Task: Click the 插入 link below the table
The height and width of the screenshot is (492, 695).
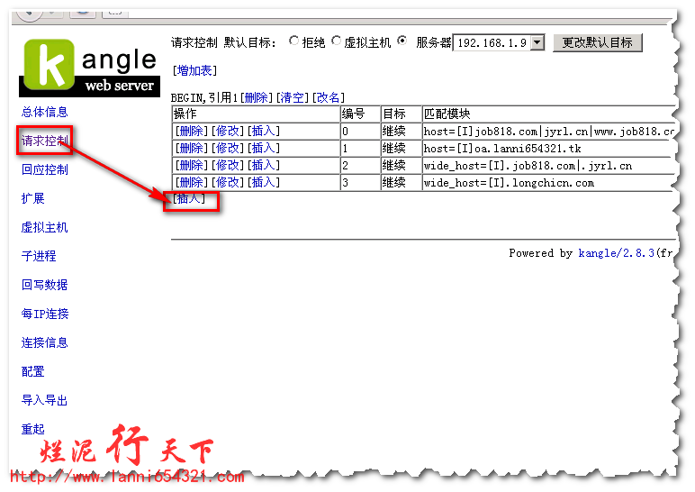Action: [189, 198]
